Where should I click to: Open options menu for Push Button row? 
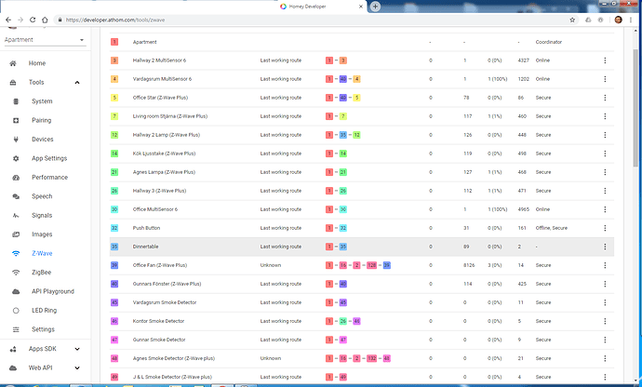(605, 227)
